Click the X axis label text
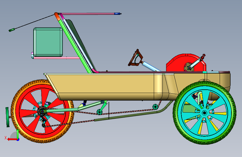242x157 pixels. pos(6,138)
